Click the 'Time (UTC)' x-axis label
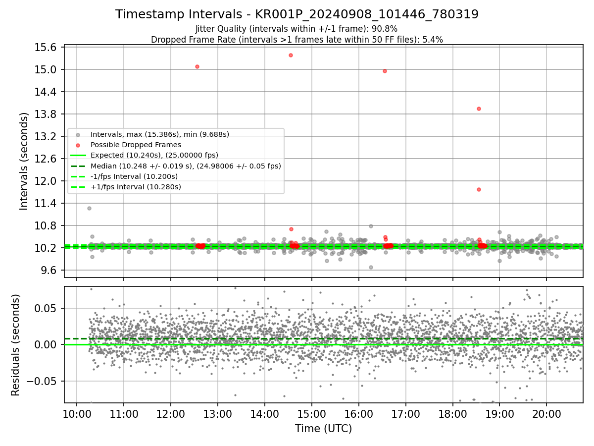 coord(323,429)
